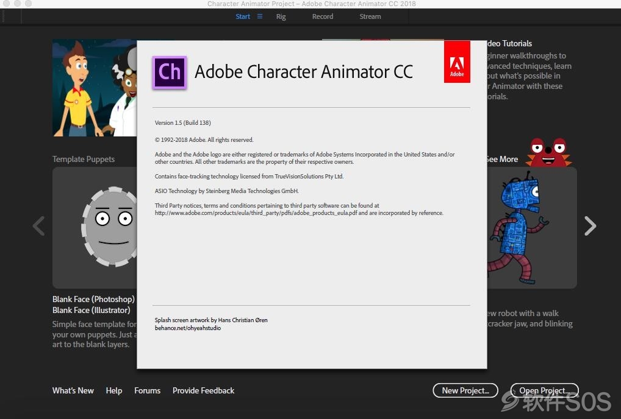Screen dimensions: 621x419
Task: Switch to the Record workspace
Action: coord(322,16)
